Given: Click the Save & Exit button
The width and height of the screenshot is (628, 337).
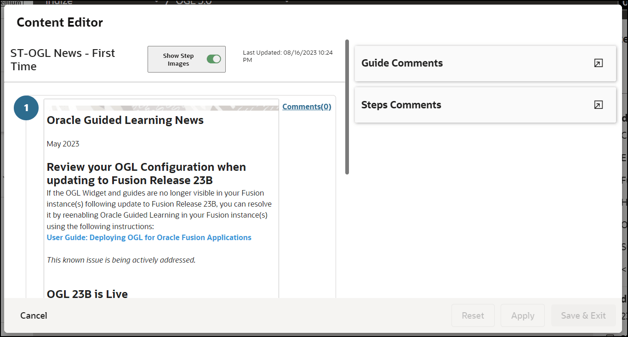Looking at the screenshot, I should (583, 315).
